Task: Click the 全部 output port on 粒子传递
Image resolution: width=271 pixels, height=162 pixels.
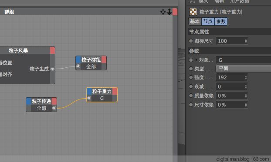Action: [54, 108]
